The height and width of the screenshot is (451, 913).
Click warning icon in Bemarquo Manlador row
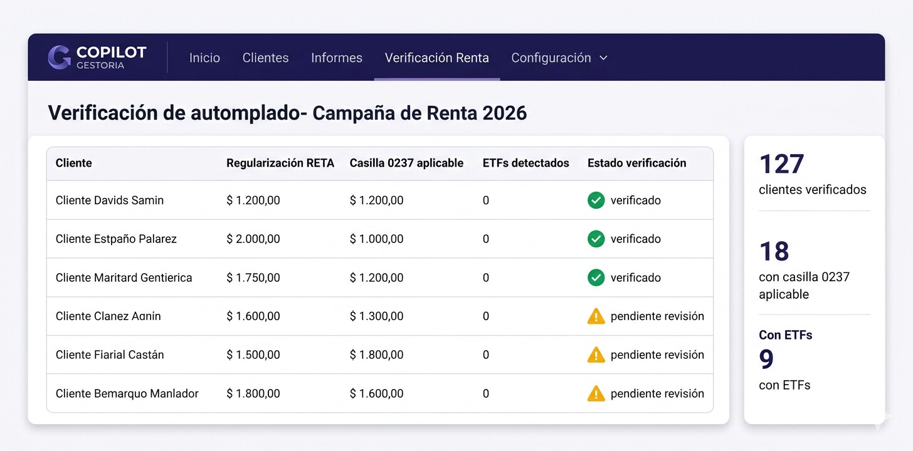(596, 393)
